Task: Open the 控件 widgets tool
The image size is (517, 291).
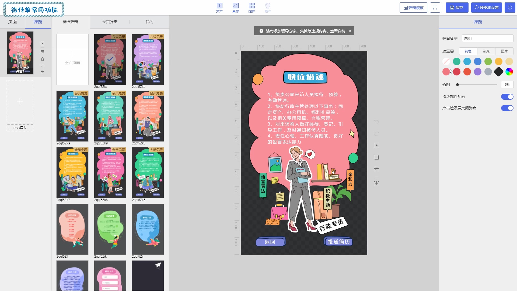Action: [252, 8]
